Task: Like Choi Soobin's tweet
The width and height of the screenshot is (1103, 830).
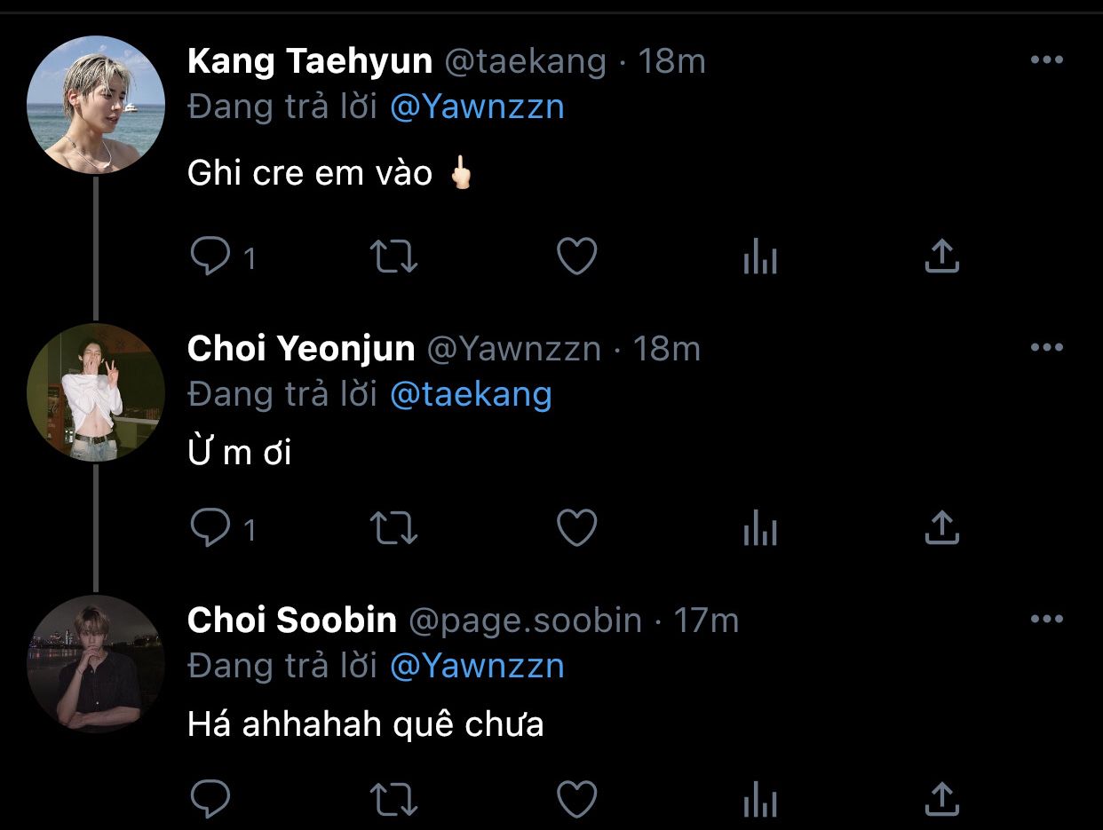Action: pyautogui.click(x=576, y=800)
